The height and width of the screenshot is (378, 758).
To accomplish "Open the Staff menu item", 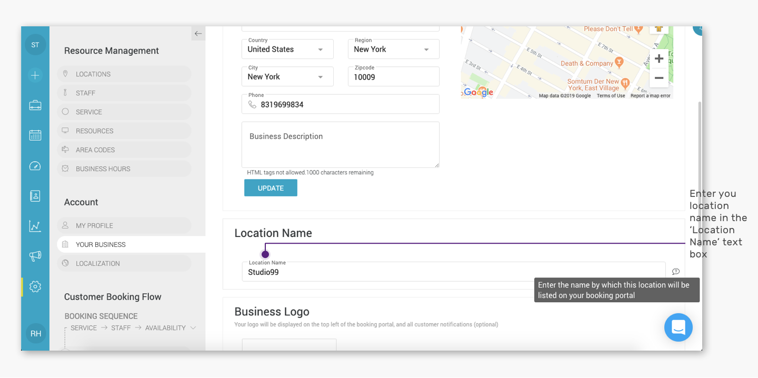I will click(124, 93).
